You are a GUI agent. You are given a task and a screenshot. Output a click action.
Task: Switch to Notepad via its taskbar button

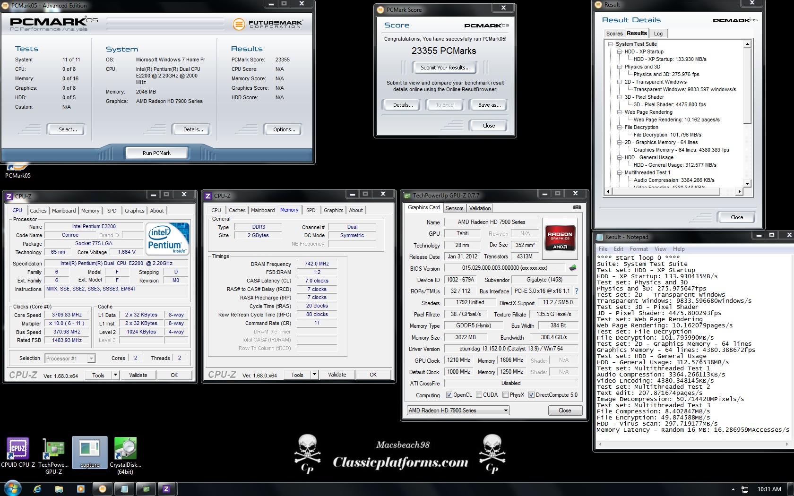pyautogui.click(x=124, y=489)
